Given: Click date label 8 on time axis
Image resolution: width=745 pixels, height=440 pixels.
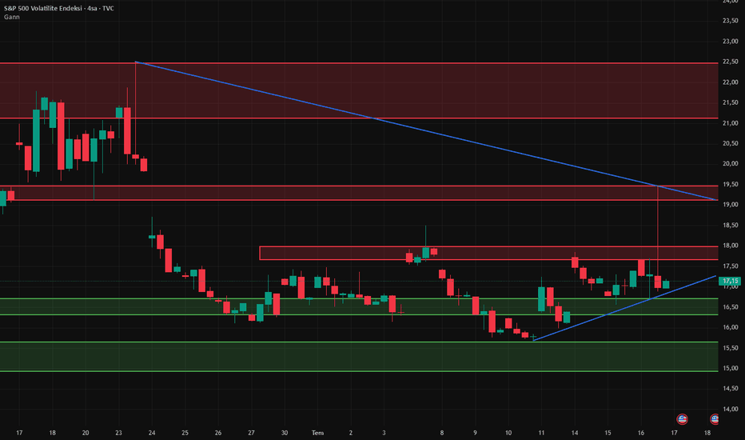Looking at the screenshot, I should (x=442, y=433).
